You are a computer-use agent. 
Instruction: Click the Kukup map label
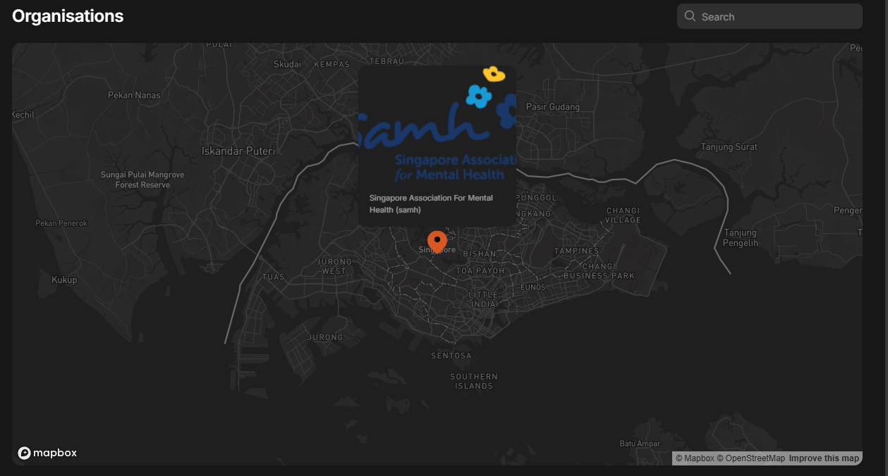click(x=64, y=280)
